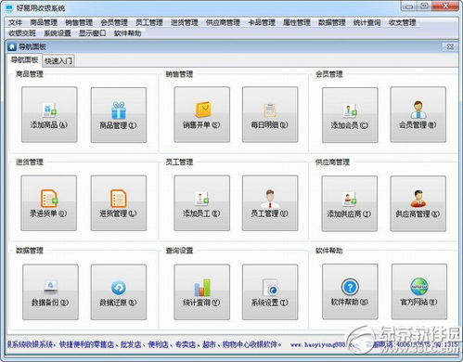The height and width of the screenshot is (362, 463).
Task: Switch to the 快速入门 tab
Action: click(x=58, y=60)
